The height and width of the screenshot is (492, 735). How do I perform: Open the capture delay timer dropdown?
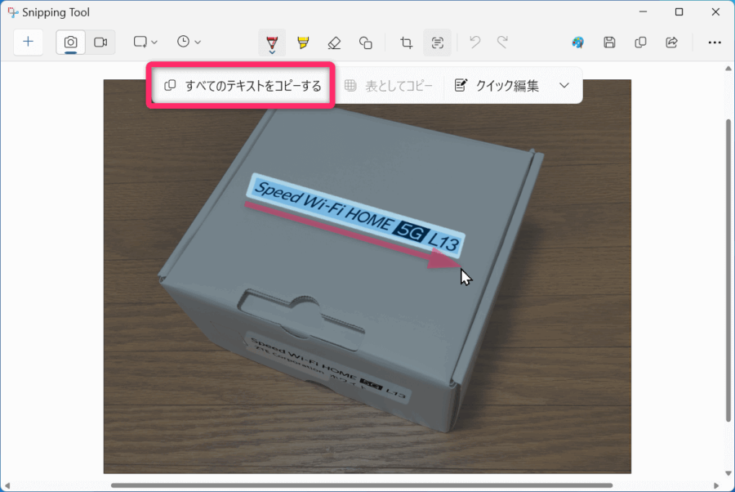pyautogui.click(x=186, y=42)
